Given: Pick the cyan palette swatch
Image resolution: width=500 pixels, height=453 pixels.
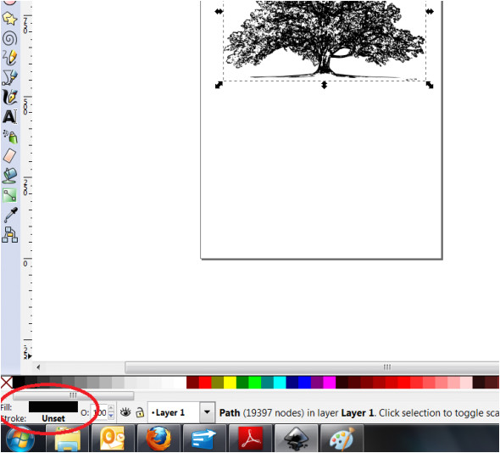Looking at the screenshot, I should click(x=280, y=383).
